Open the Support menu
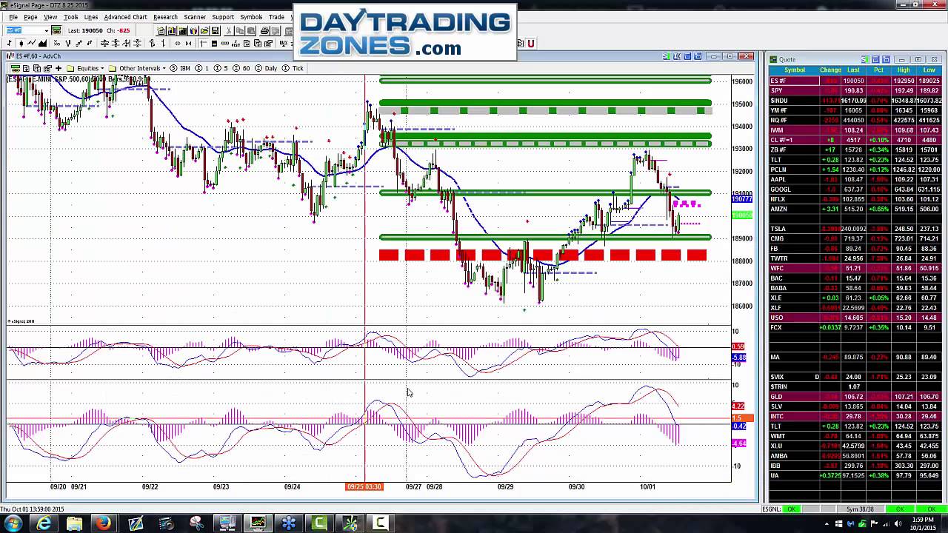The image size is (948, 533). click(x=223, y=16)
